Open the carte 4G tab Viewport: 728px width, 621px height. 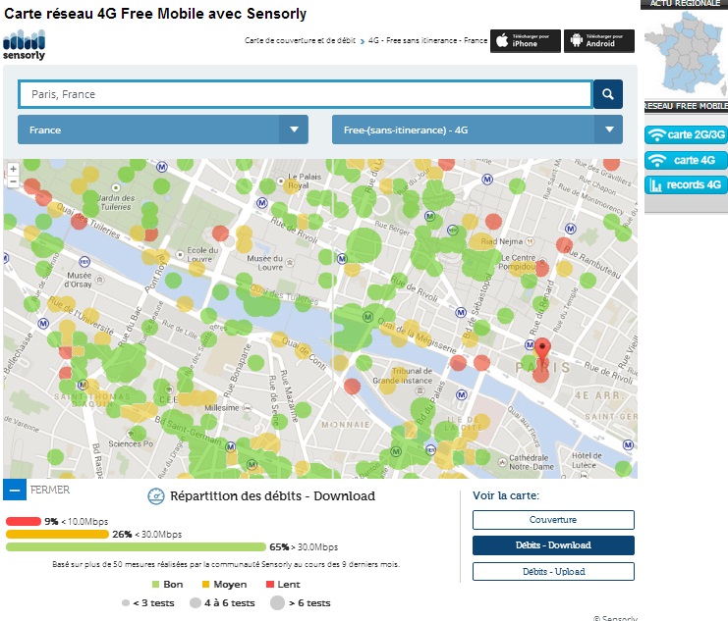point(686,160)
